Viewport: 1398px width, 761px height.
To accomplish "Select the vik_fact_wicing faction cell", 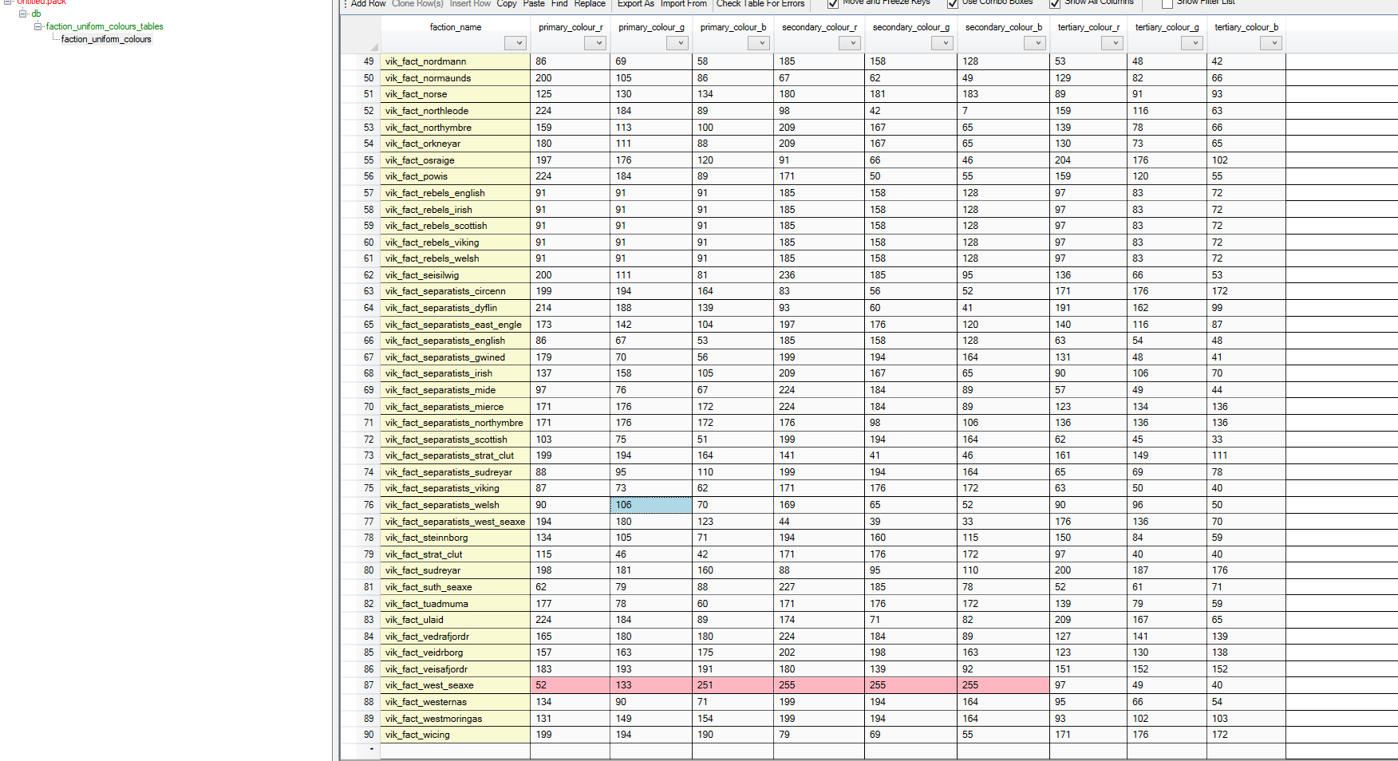I will click(455, 735).
